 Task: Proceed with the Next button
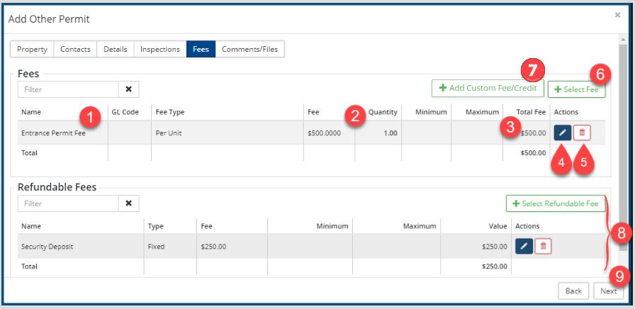(608, 291)
